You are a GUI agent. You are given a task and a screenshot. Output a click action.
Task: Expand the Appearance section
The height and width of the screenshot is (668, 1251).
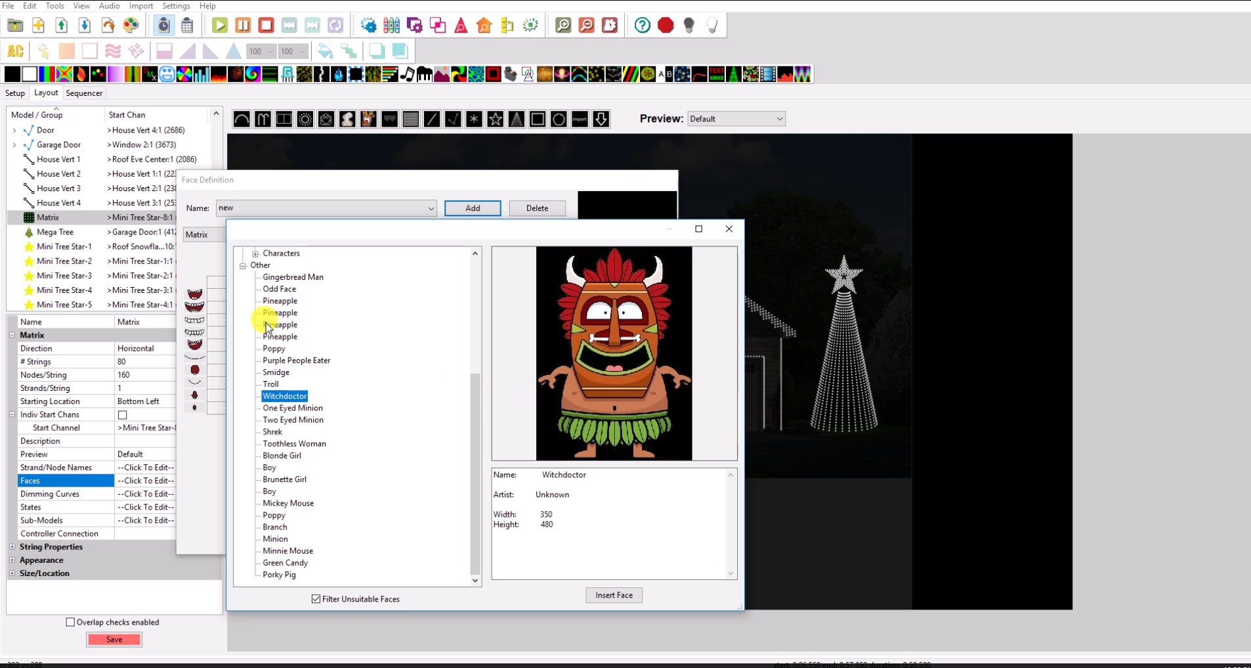[x=12, y=560]
